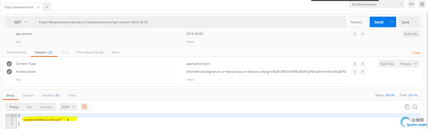The width and height of the screenshot is (428, 129).
Task: Click the application/json header value
Action: coord(266,64)
